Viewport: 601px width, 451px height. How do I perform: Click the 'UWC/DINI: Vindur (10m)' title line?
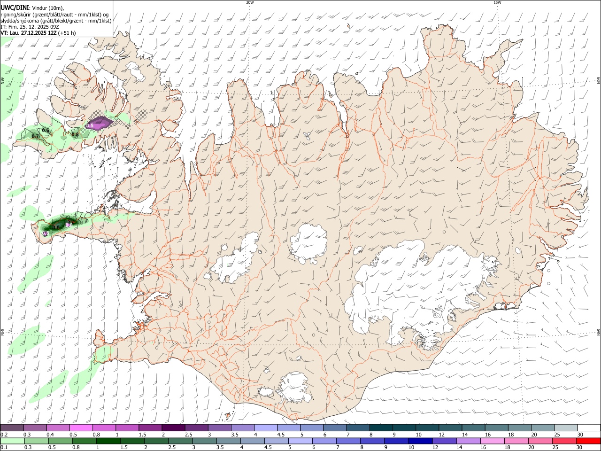pyautogui.click(x=33, y=8)
